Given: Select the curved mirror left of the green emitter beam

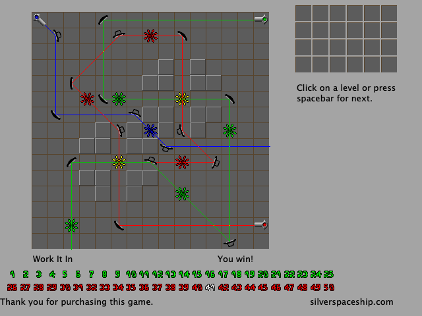Looking at the screenshot, I should tap(103, 20).
